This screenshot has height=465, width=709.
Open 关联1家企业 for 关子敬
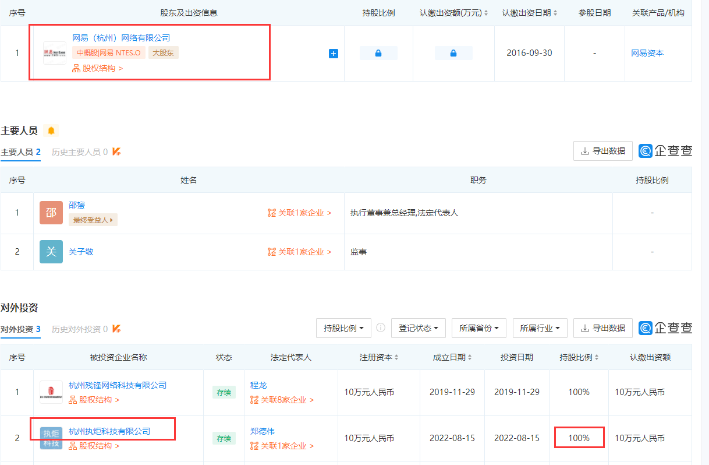coord(299,252)
